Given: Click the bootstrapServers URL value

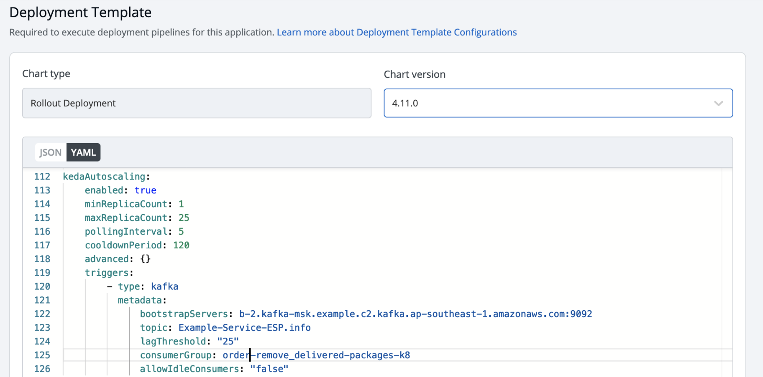Looking at the screenshot, I should pos(415,314).
